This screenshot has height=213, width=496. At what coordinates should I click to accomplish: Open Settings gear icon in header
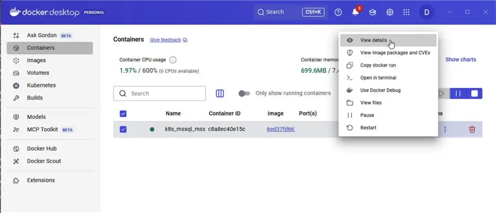(390, 12)
